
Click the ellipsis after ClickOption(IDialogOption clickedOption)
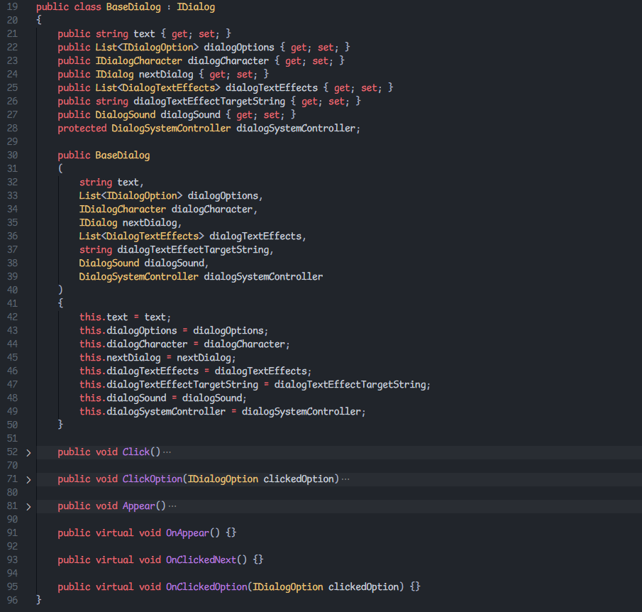click(345, 479)
